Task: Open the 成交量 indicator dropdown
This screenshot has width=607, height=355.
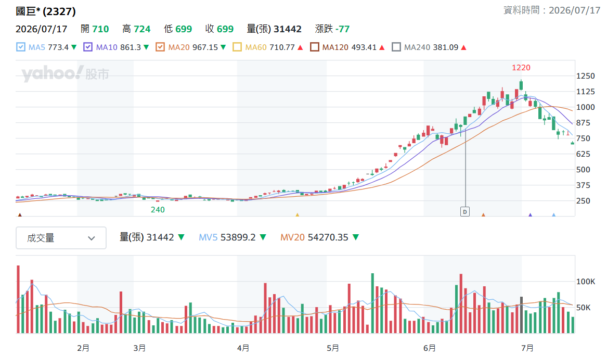Action: coord(61,238)
